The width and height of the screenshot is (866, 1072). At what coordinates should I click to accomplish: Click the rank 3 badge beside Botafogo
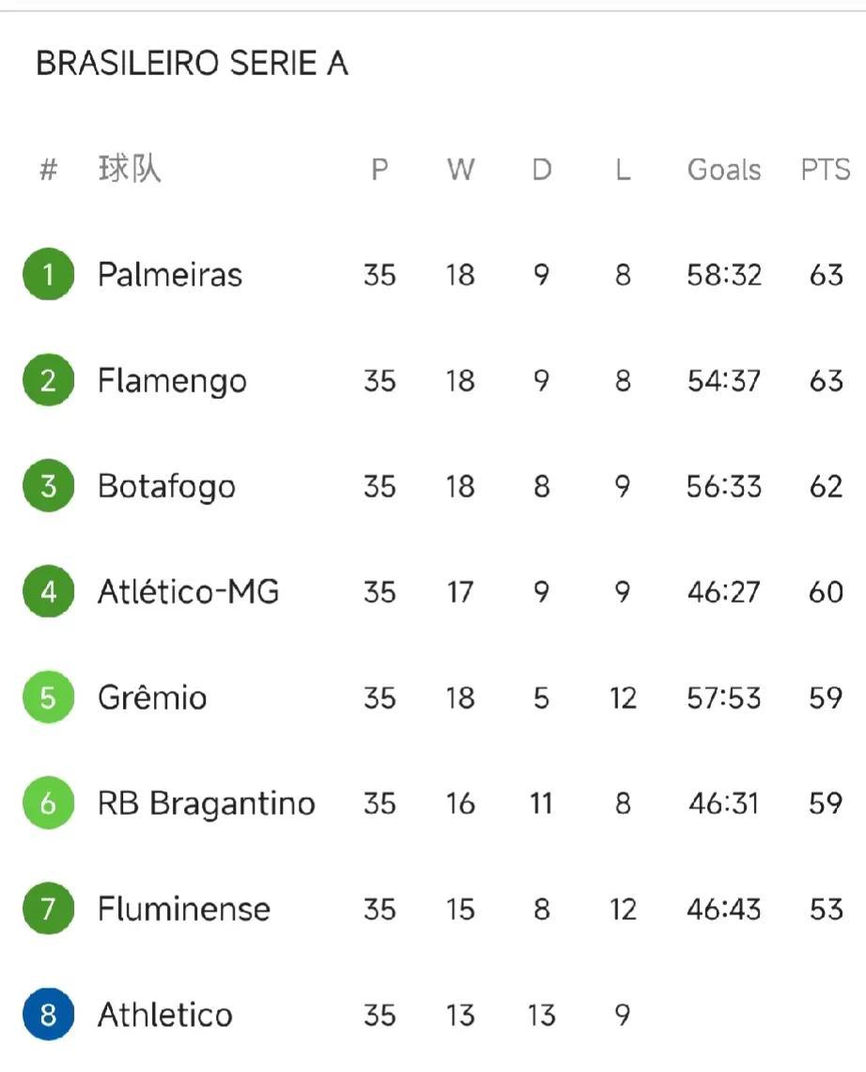(48, 486)
